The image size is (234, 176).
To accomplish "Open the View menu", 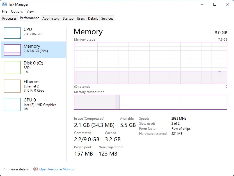I will click(30, 11).
